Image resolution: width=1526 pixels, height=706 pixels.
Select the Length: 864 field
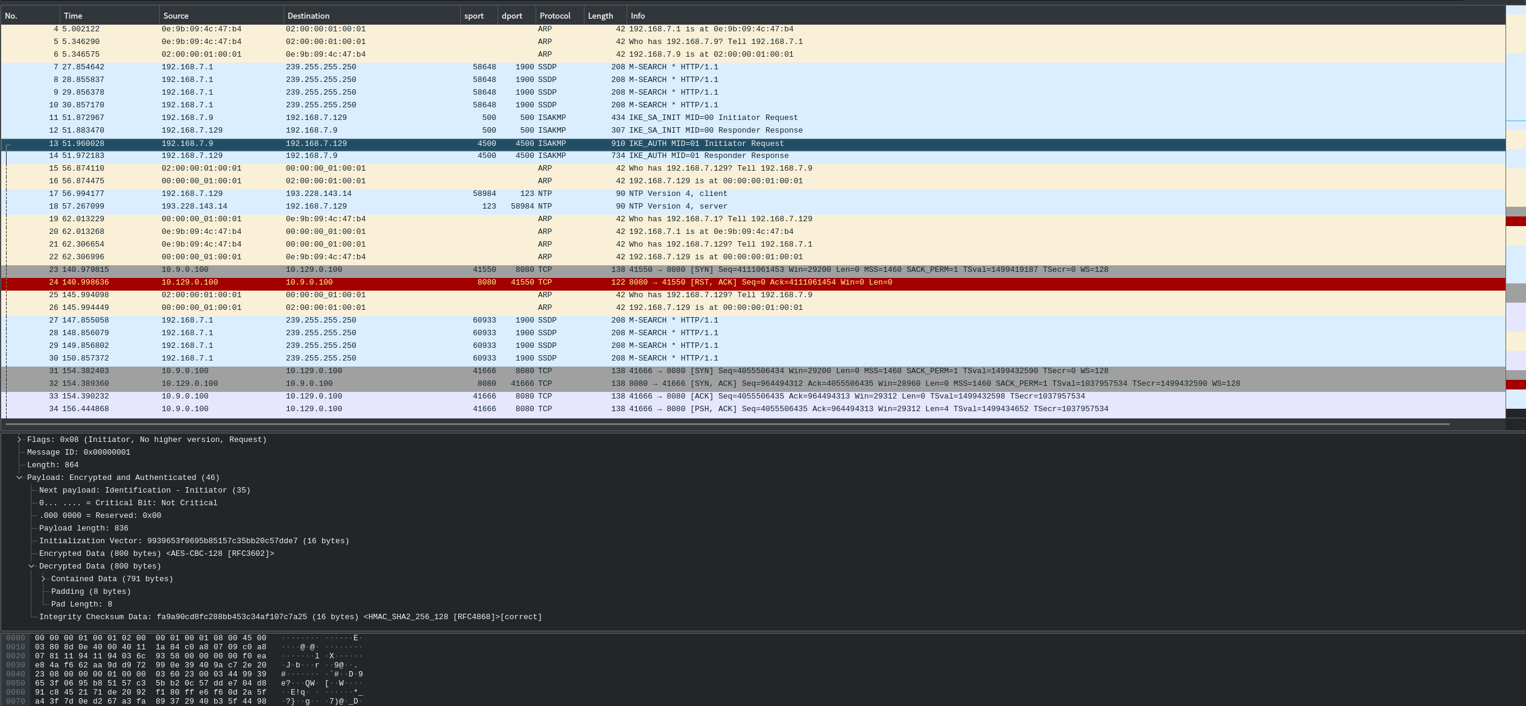pos(52,465)
